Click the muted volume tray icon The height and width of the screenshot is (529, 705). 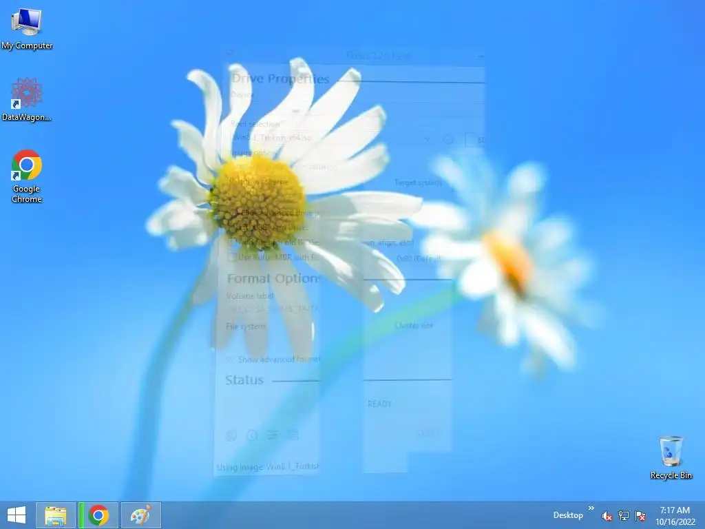[x=607, y=516]
